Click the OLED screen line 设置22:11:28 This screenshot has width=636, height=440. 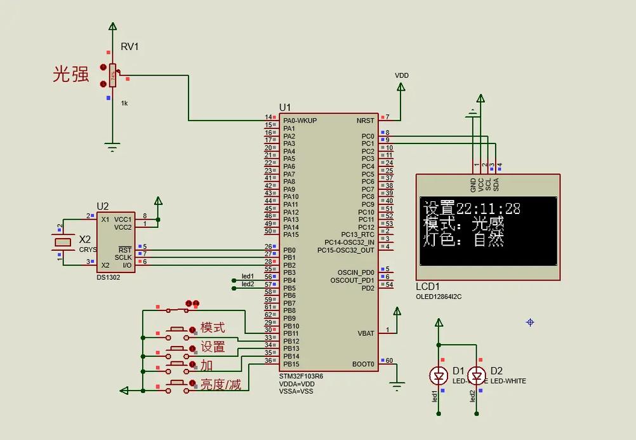coord(472,208)
